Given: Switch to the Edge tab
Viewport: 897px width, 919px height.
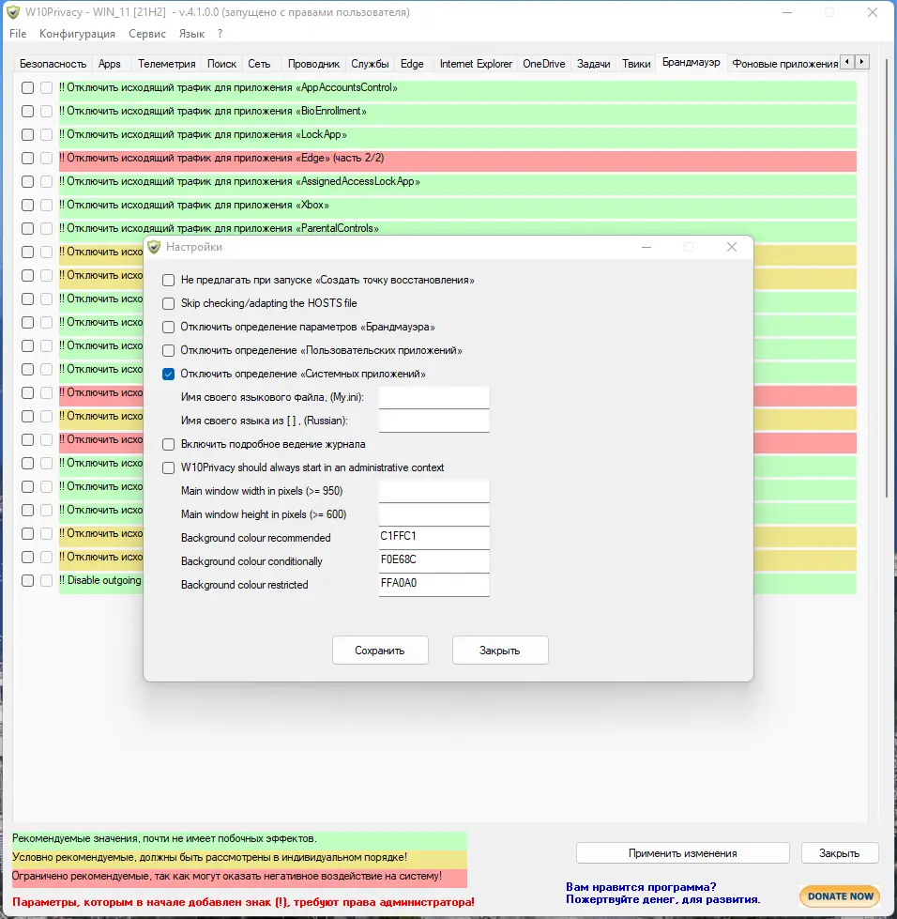Looking at the screenshot, I should coord(412,64).
